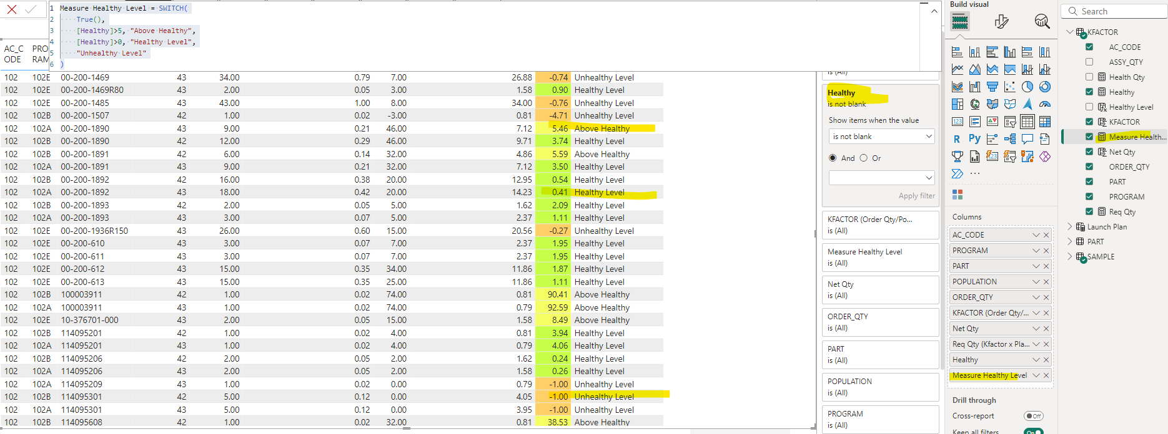
Task: Choose the KPI visual
Action: (x=992, y=122)
